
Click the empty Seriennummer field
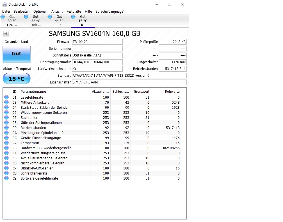tap(97, 49)
